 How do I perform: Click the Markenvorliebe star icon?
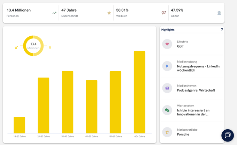point(167,132)
